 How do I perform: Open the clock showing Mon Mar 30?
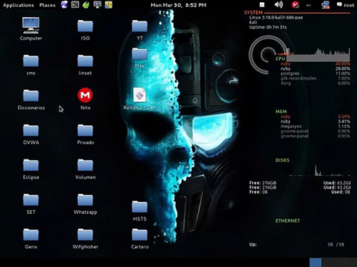tap(178, 5)
